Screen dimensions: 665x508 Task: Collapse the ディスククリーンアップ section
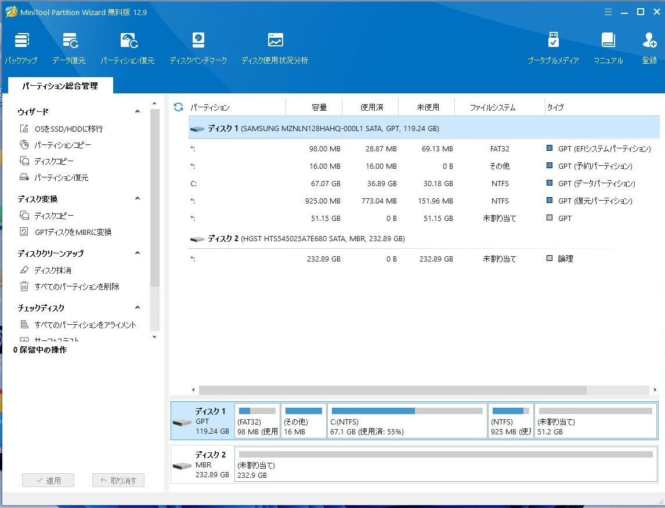pos(138,253)
